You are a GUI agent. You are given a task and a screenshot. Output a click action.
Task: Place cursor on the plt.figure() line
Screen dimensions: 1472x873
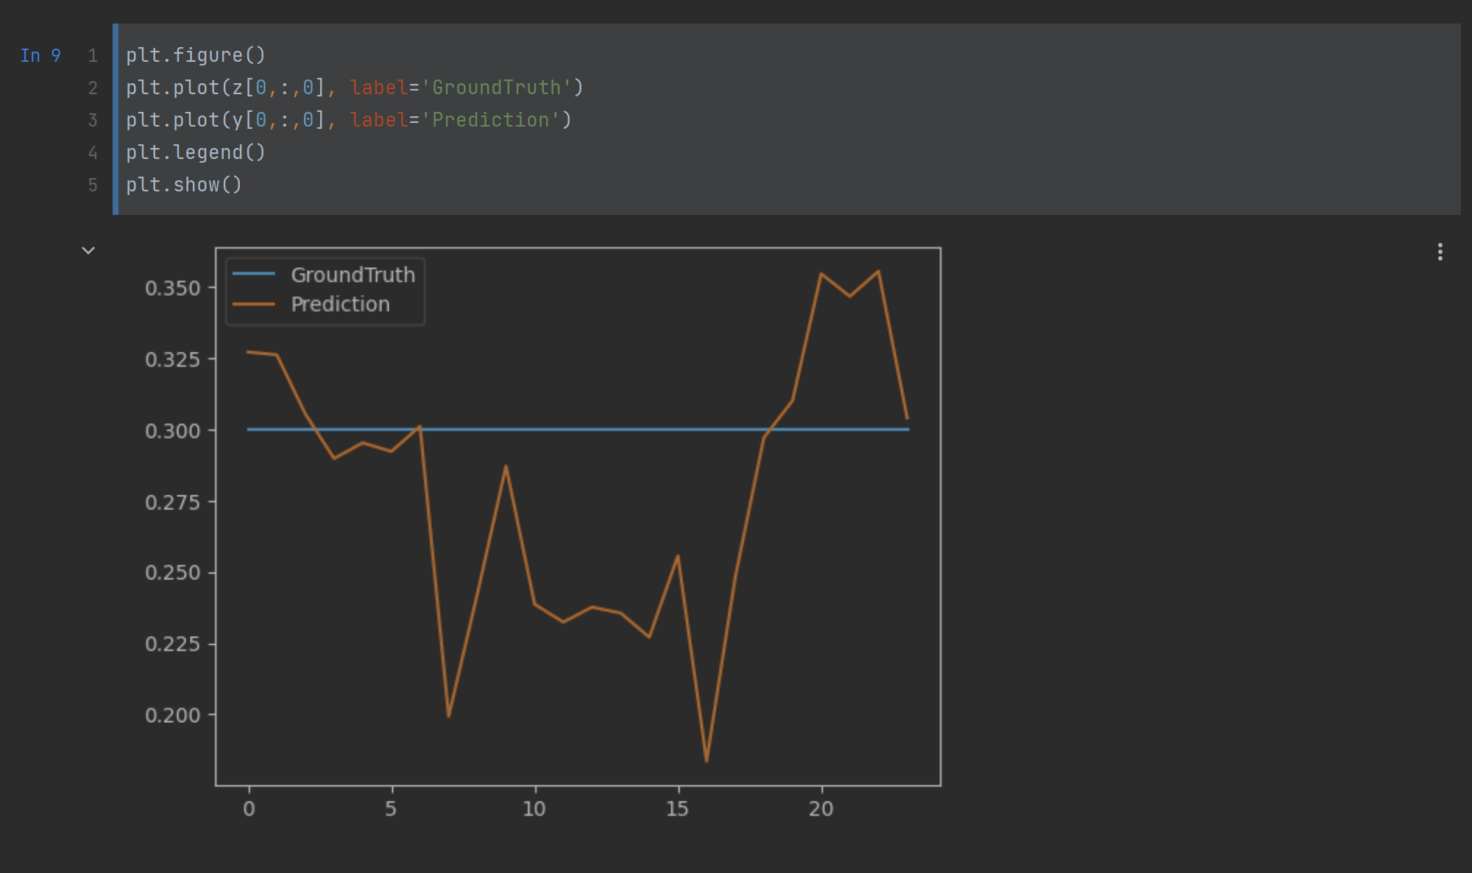click(x=195, y=54)
